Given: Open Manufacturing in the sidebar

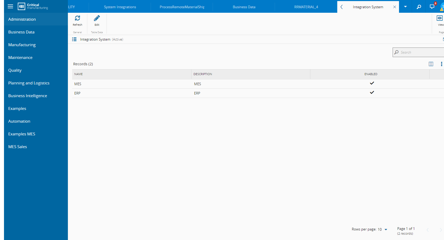Looking at the screenshot, I should [x=36, y=45].
